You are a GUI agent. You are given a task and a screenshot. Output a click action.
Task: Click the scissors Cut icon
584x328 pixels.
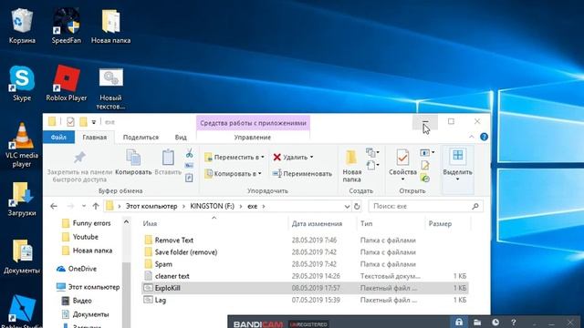tap(189, 153)
